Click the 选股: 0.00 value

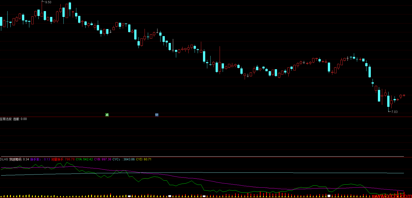[20, 119]
